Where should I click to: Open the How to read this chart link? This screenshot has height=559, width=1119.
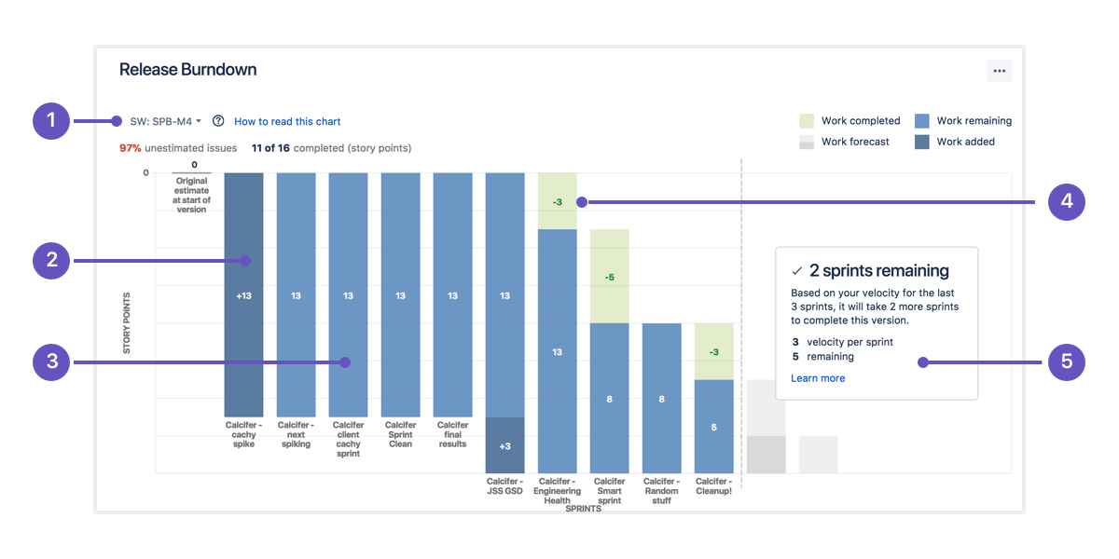point(287,121)
